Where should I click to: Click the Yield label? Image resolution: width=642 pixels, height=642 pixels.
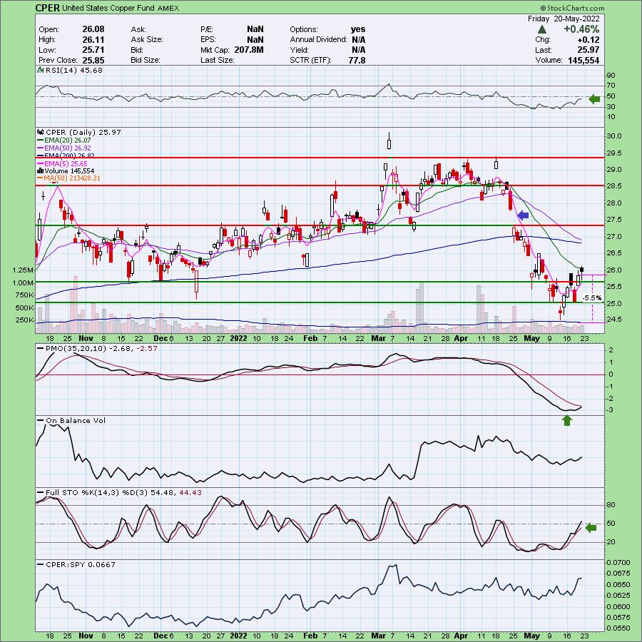click(300, 50)
